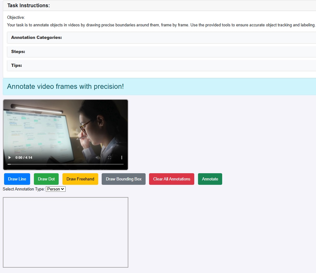This screenshot has width=316, height=273.
Task: Activate the Draw Freehand tool
Action: coord(80,179)
